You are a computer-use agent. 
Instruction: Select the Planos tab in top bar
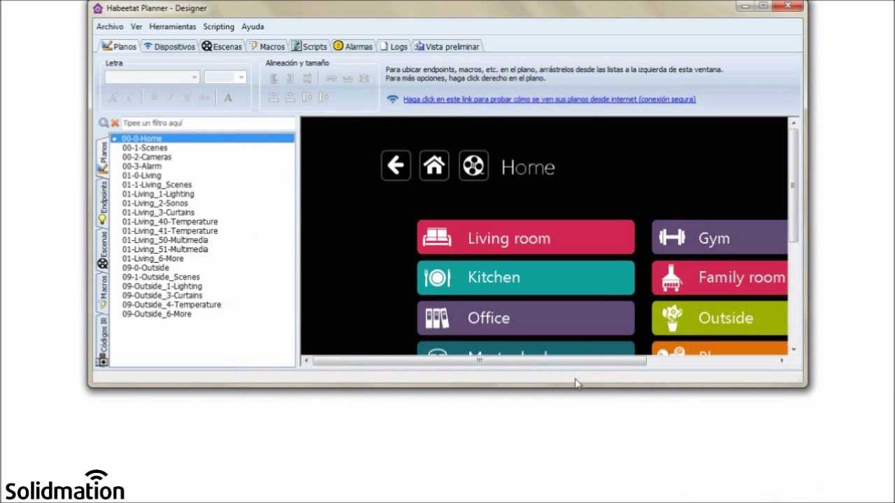point(119,46)
